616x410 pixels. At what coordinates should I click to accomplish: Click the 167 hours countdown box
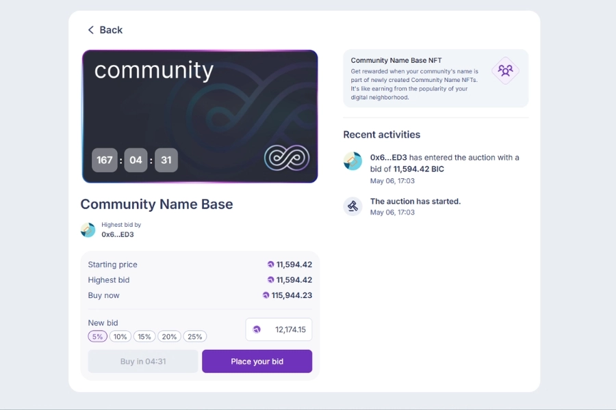pyautogui.click(x=105, y=160)
